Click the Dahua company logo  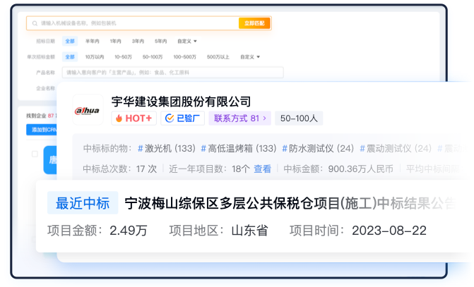point(88,110)
